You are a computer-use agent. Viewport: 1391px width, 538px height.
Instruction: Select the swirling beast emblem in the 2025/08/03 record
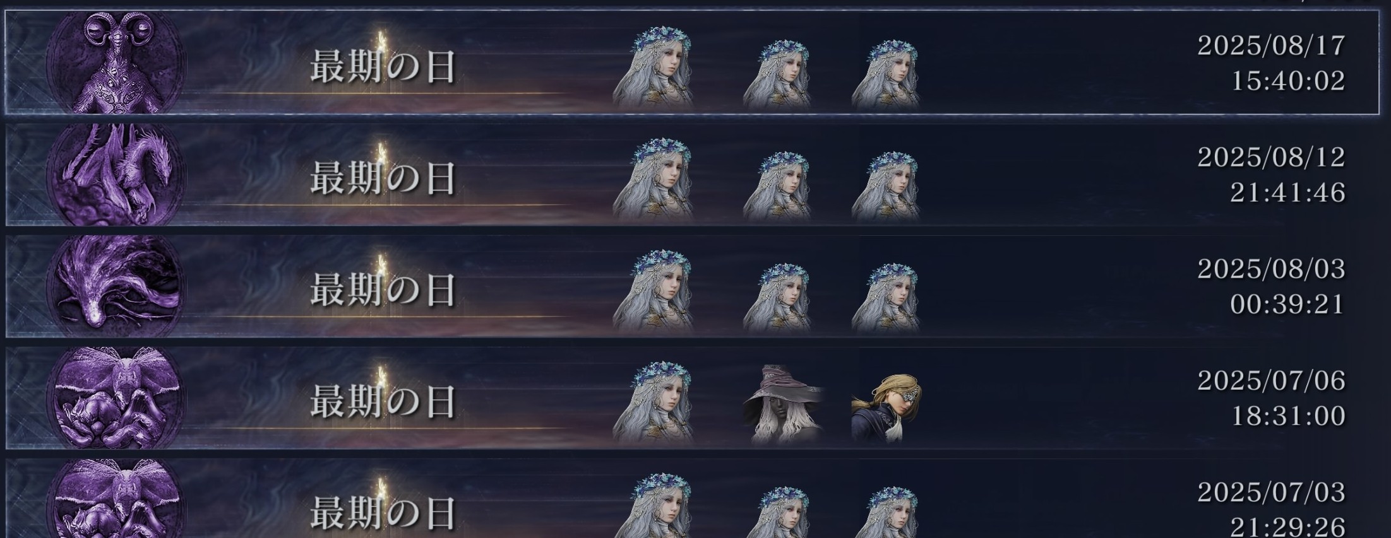[x=116, y=287]
